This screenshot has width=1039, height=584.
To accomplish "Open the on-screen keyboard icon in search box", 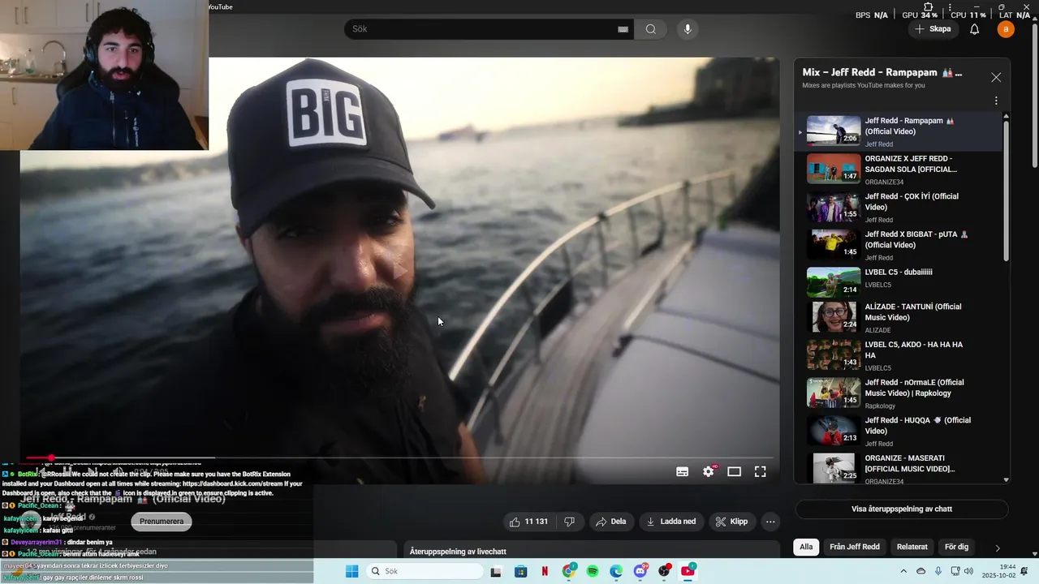I will 623,29.
